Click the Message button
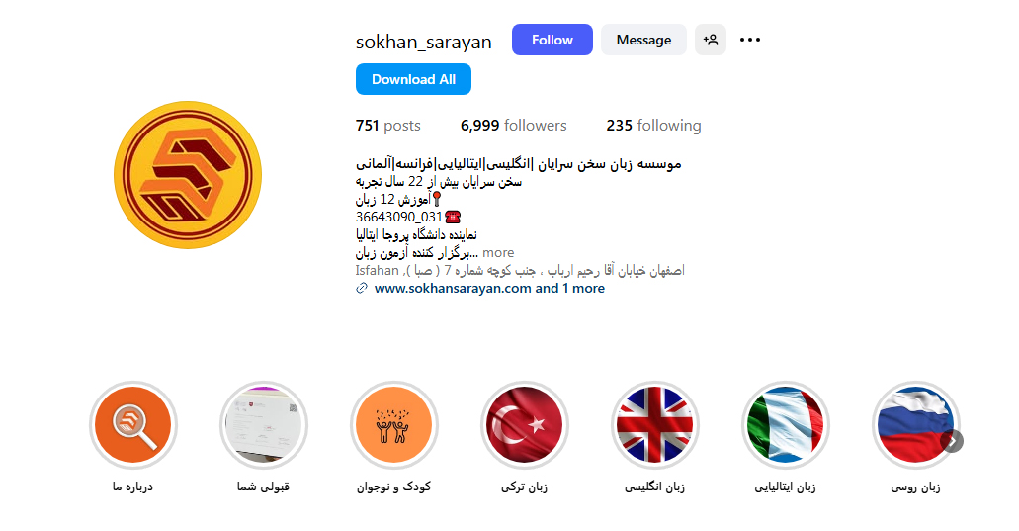The height and width of the screenshot is (531, 1019). pos(643,40)
